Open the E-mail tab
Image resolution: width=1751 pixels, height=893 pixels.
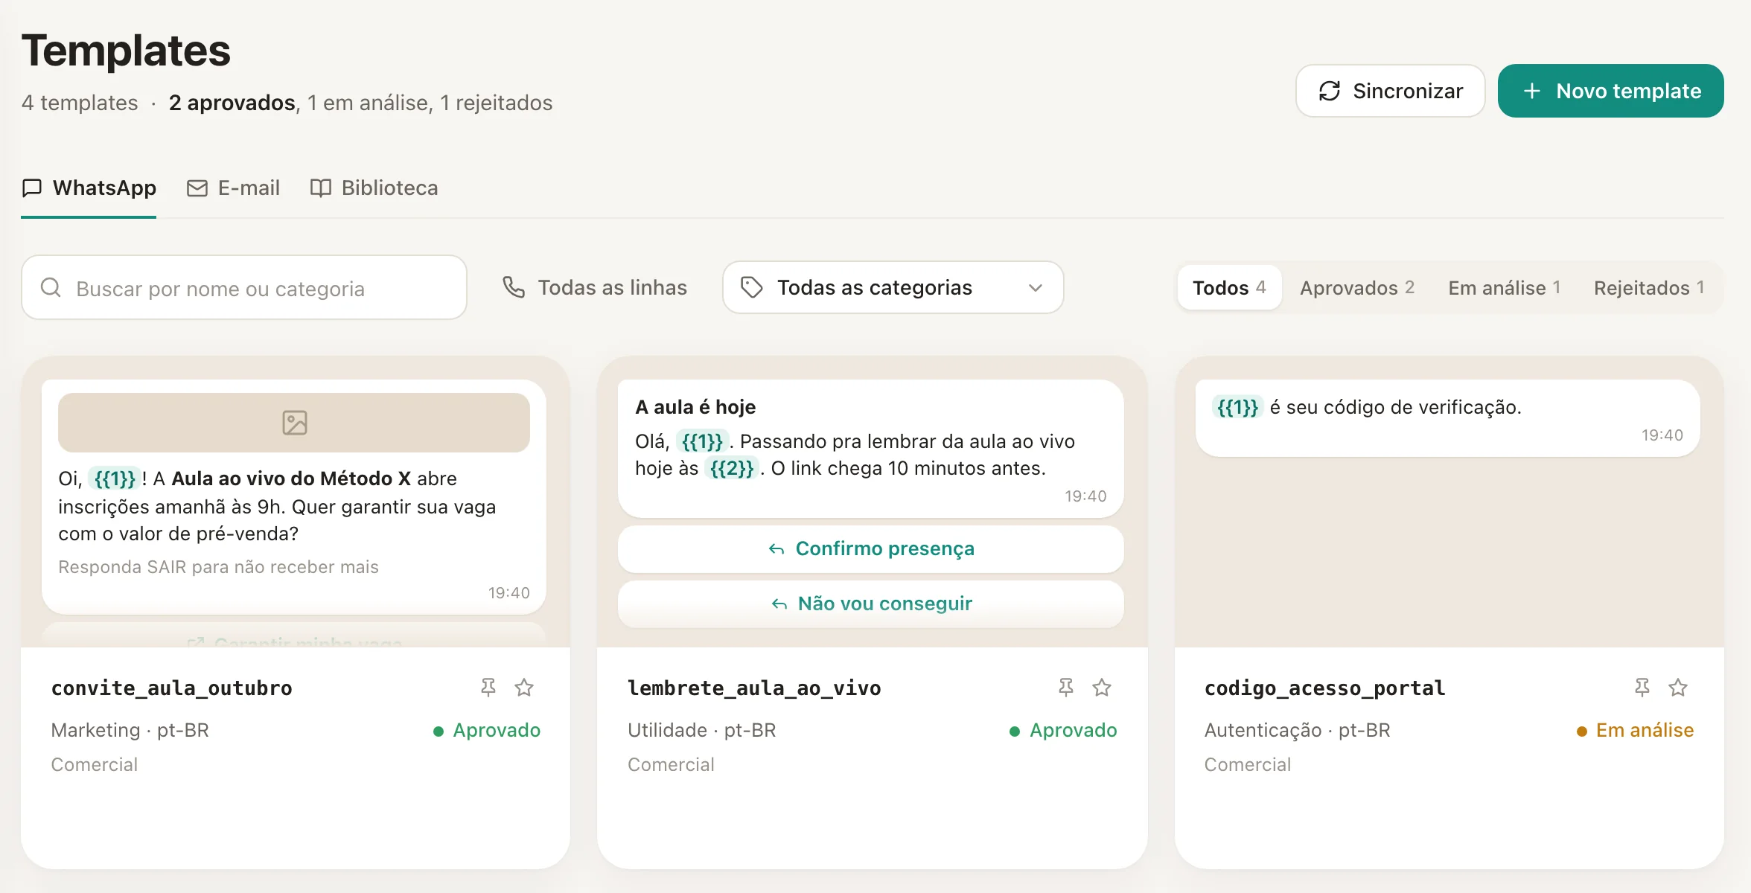(x=233, y=188)
